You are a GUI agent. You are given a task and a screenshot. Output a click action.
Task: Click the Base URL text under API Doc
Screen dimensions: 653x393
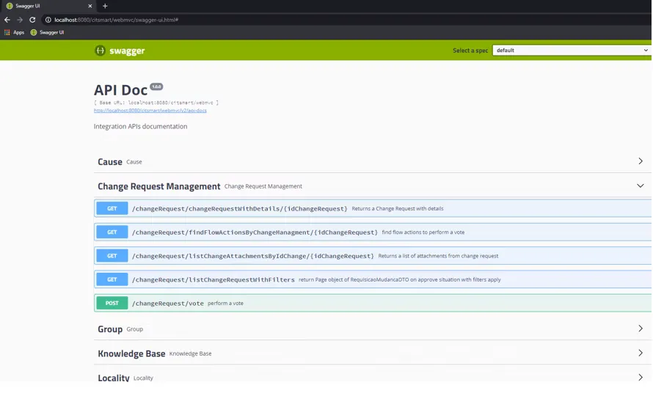pyautogui.click(x=156, y=103)
